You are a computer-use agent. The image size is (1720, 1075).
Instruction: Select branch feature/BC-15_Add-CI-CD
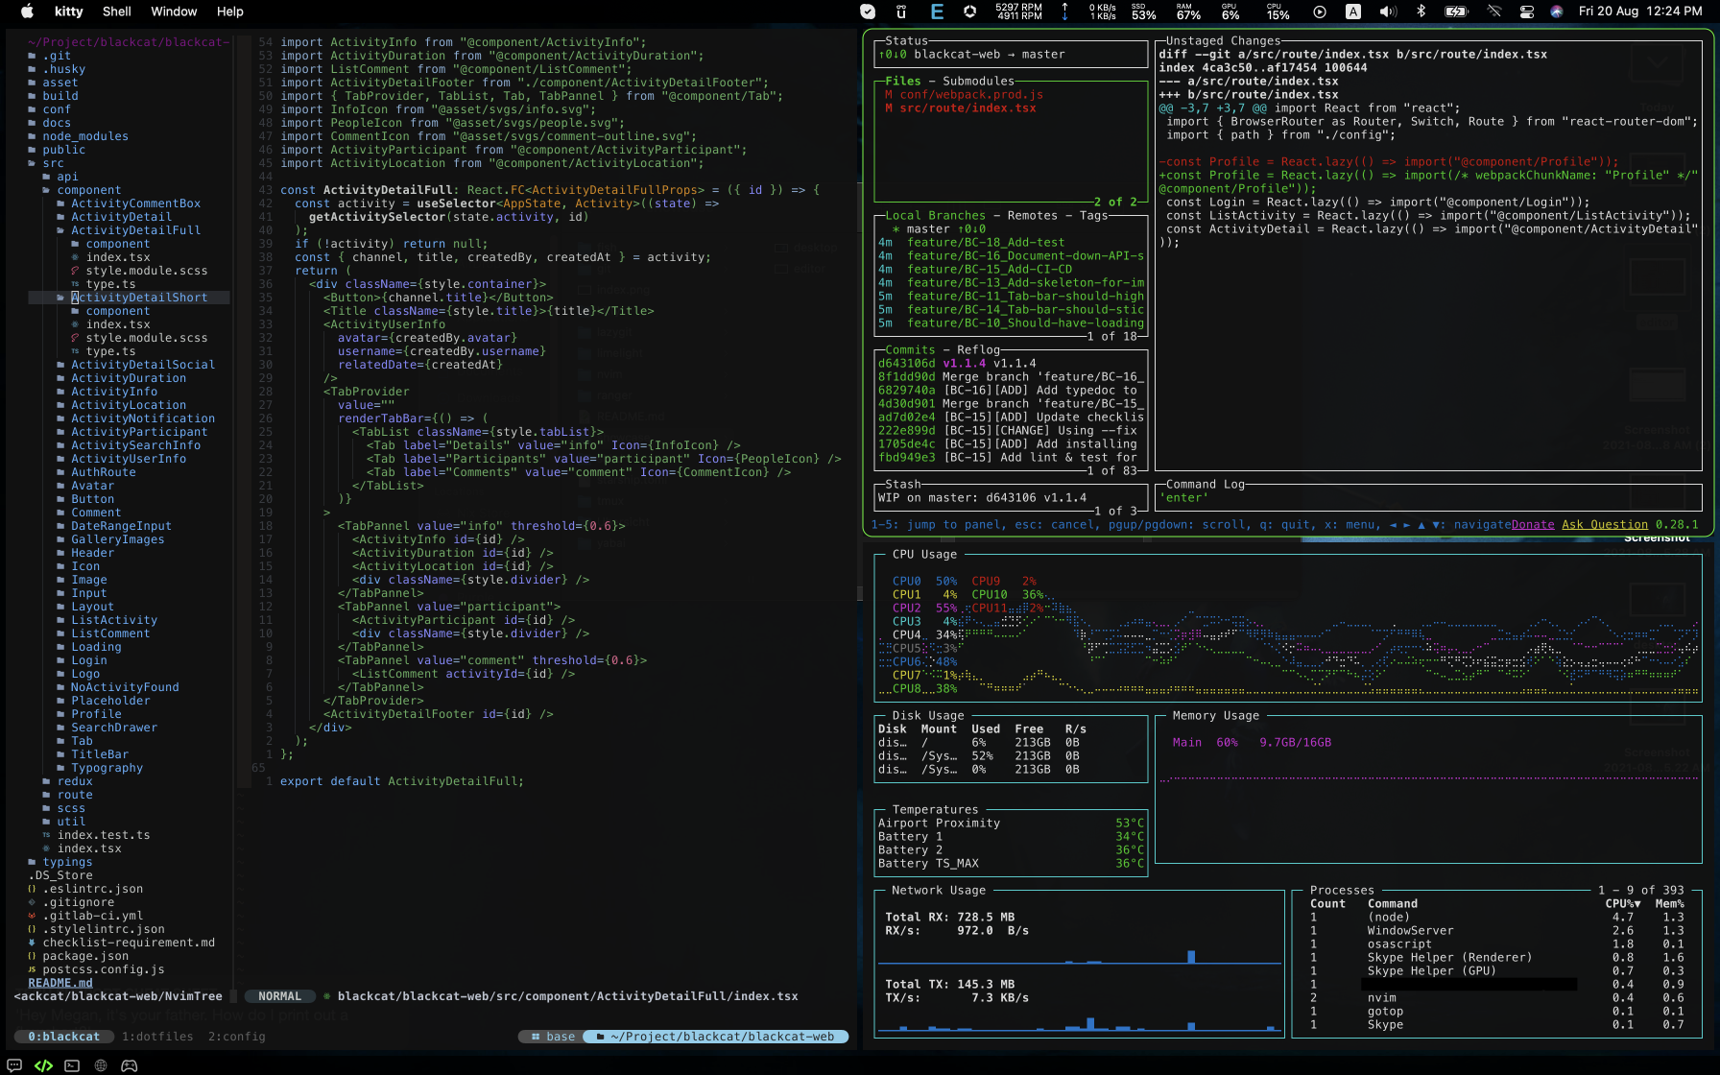(989, 270)
